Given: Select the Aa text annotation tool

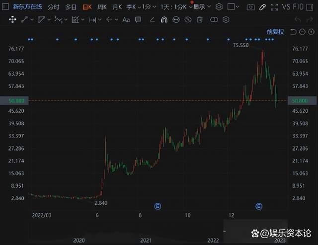Looking at the screenshot, I should [x=126, y=20].
